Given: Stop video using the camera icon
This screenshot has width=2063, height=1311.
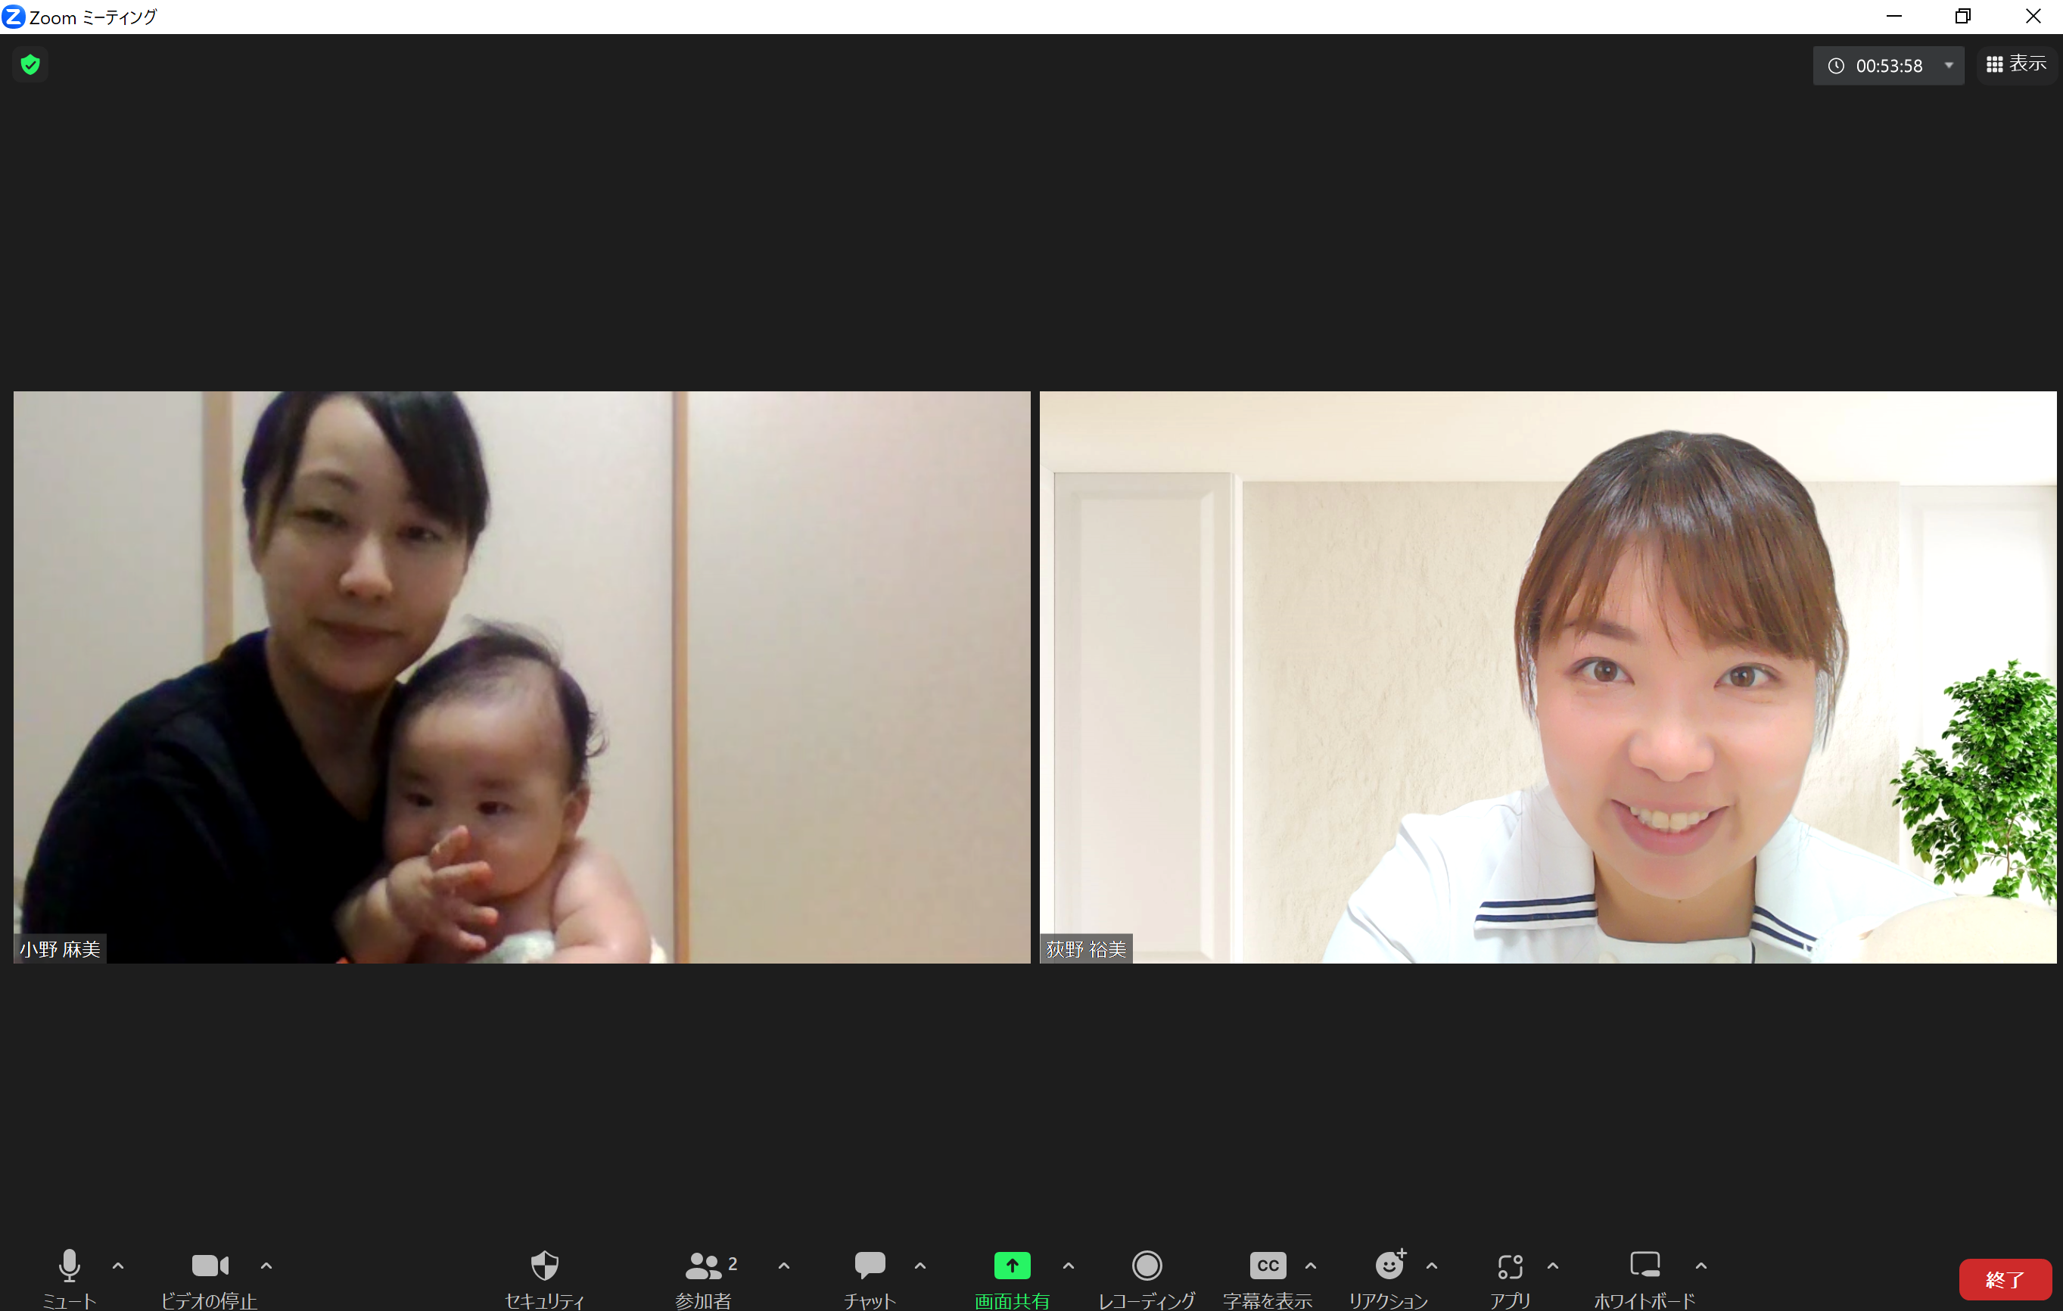Looking at the screenshot, I should (x=210, y=1265).
